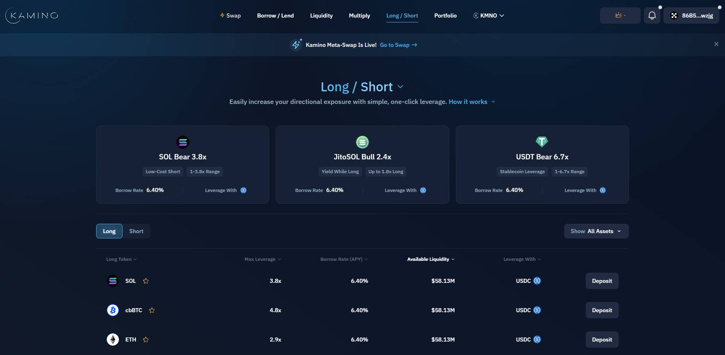725x355 pixels.
Task: Follow the Go to Swap link
Action: pyautogui.click(x=398, y=45)
